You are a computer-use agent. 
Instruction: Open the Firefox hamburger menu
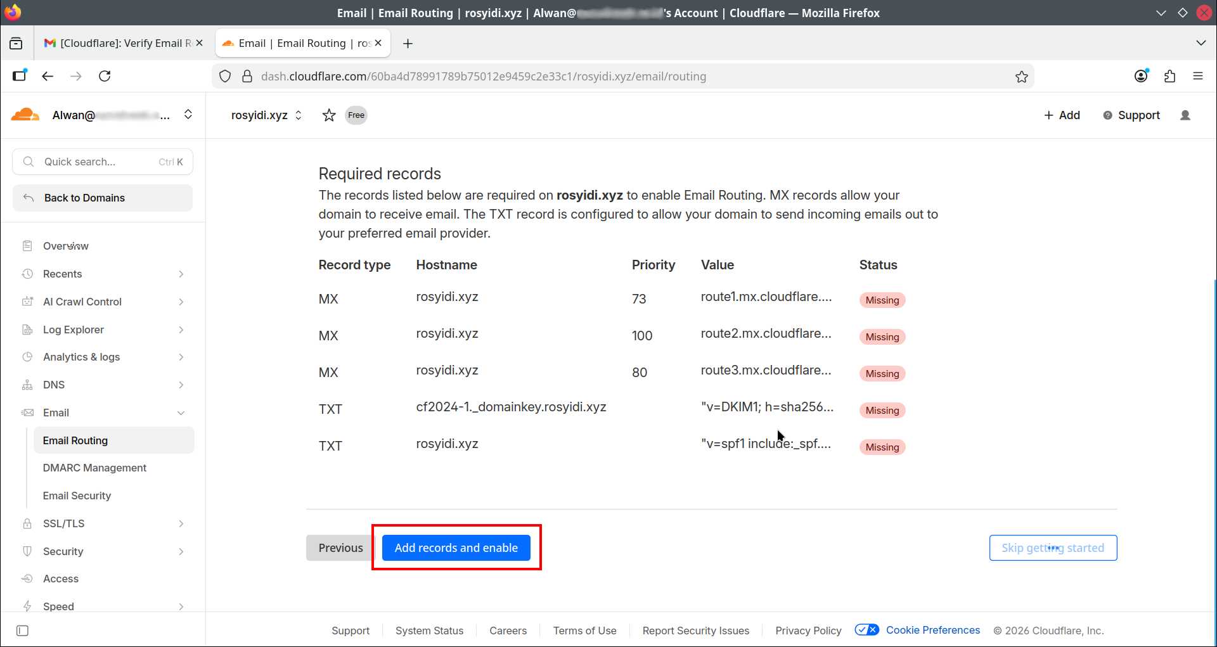1197,76
